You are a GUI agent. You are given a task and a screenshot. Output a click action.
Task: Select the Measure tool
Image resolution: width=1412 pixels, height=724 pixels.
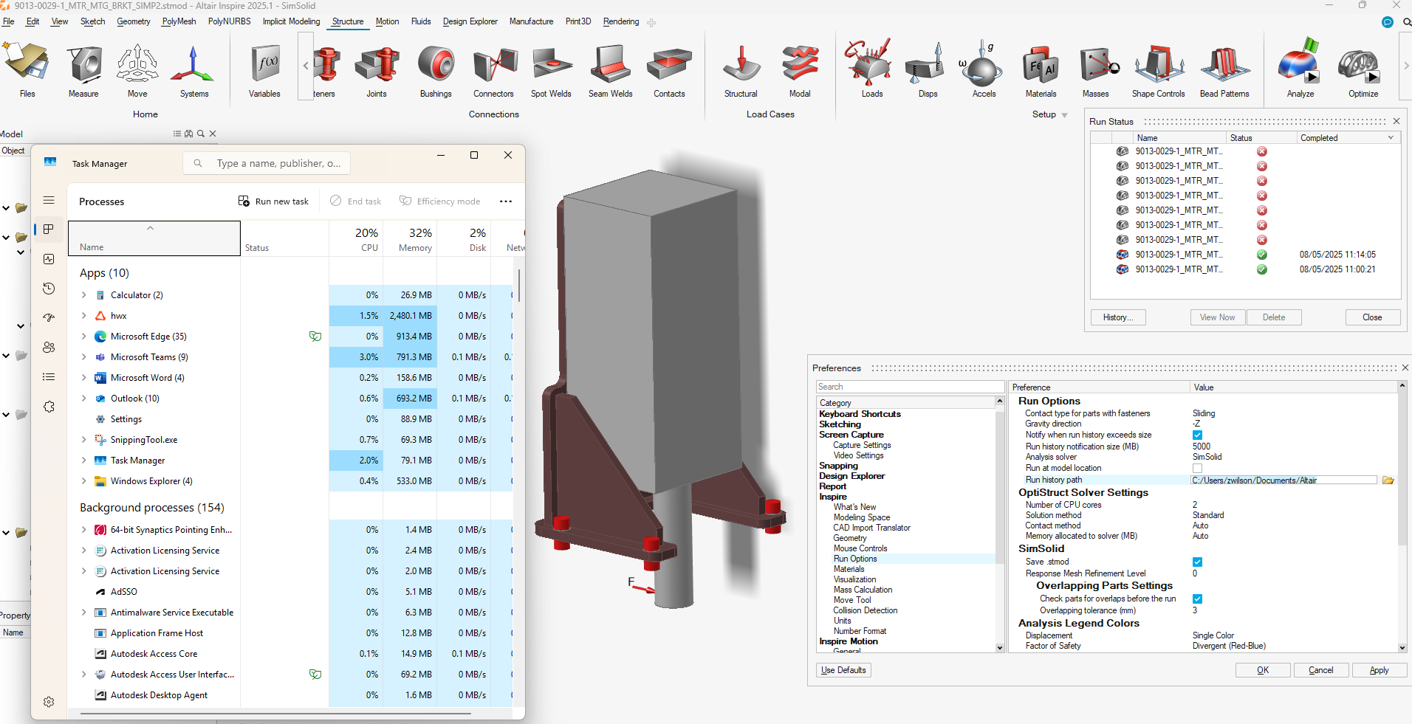pyautogui.click(x=83, y=69)
